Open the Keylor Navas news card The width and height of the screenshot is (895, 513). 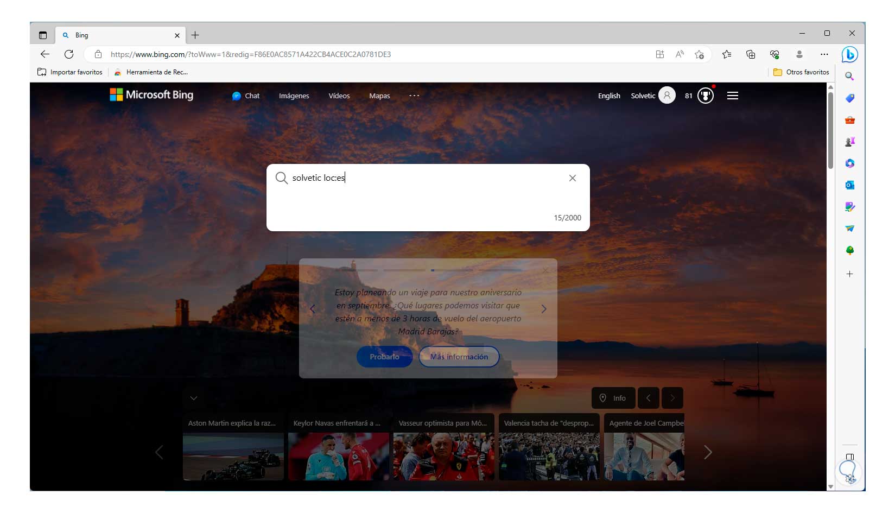tap(339, 447)
